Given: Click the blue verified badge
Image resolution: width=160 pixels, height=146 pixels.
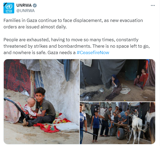Looking at the screenshot, I should pos(35,5).
